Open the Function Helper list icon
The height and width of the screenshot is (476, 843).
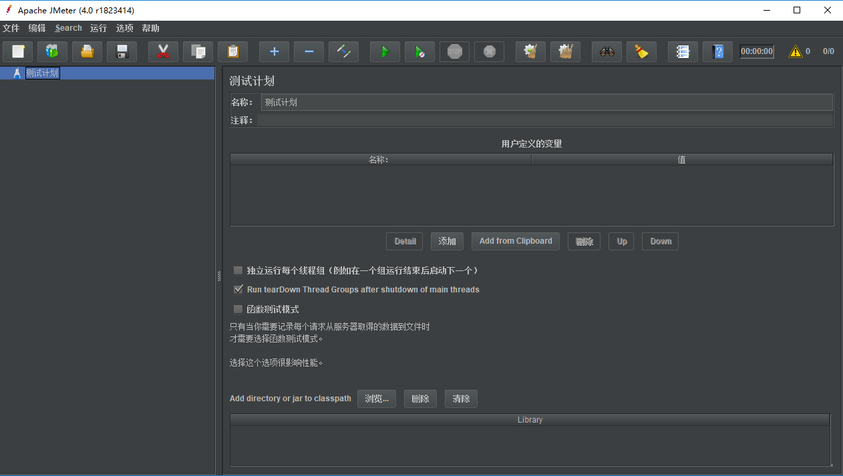[x=683, y=51]
